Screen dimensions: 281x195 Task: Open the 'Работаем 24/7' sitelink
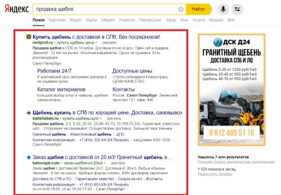pos(54,71)
